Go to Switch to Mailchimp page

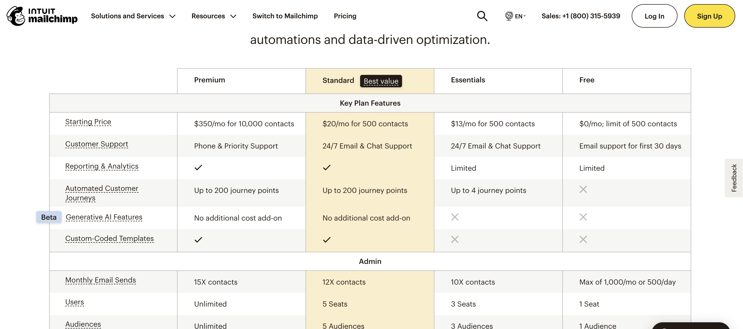[285, 16]
